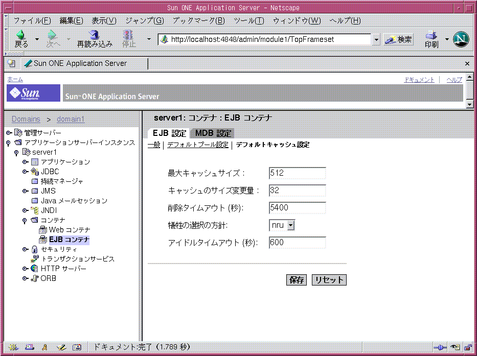Click the domain1 breadcrumb link

(71, 119)
